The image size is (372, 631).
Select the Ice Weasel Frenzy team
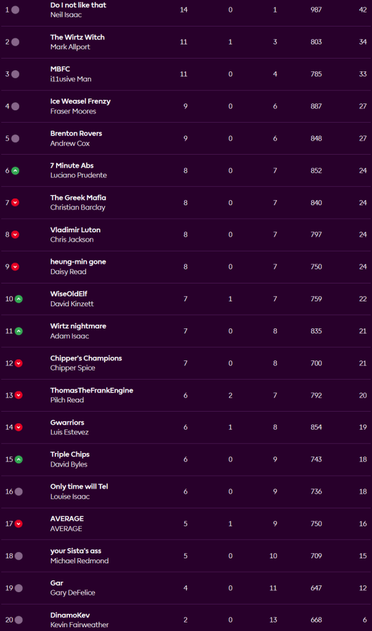(80, 101)
